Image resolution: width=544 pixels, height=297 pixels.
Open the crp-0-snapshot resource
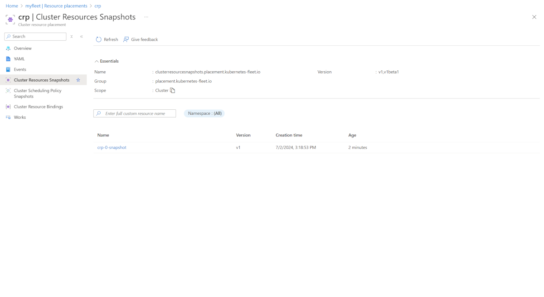pyautogui.click(x=112, y=147)
